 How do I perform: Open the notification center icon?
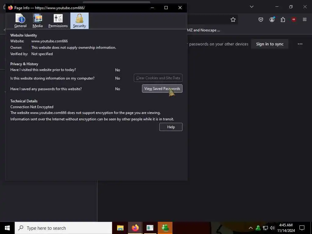tap(302, 228)
